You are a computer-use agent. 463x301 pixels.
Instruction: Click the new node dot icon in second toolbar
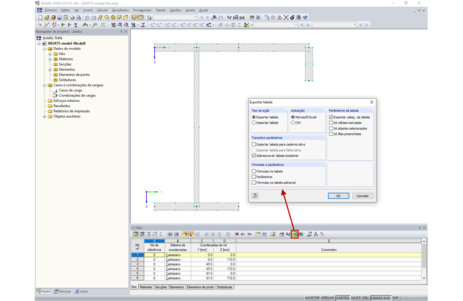click(40, 25)
